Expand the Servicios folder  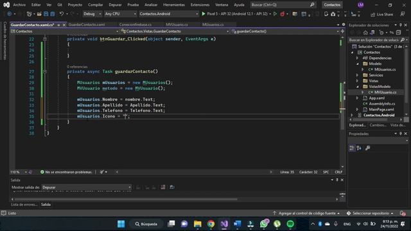[357, 75]
